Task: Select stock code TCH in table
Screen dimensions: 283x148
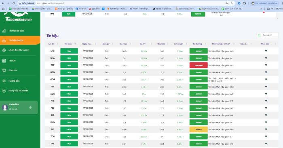Action: (53, 136)
